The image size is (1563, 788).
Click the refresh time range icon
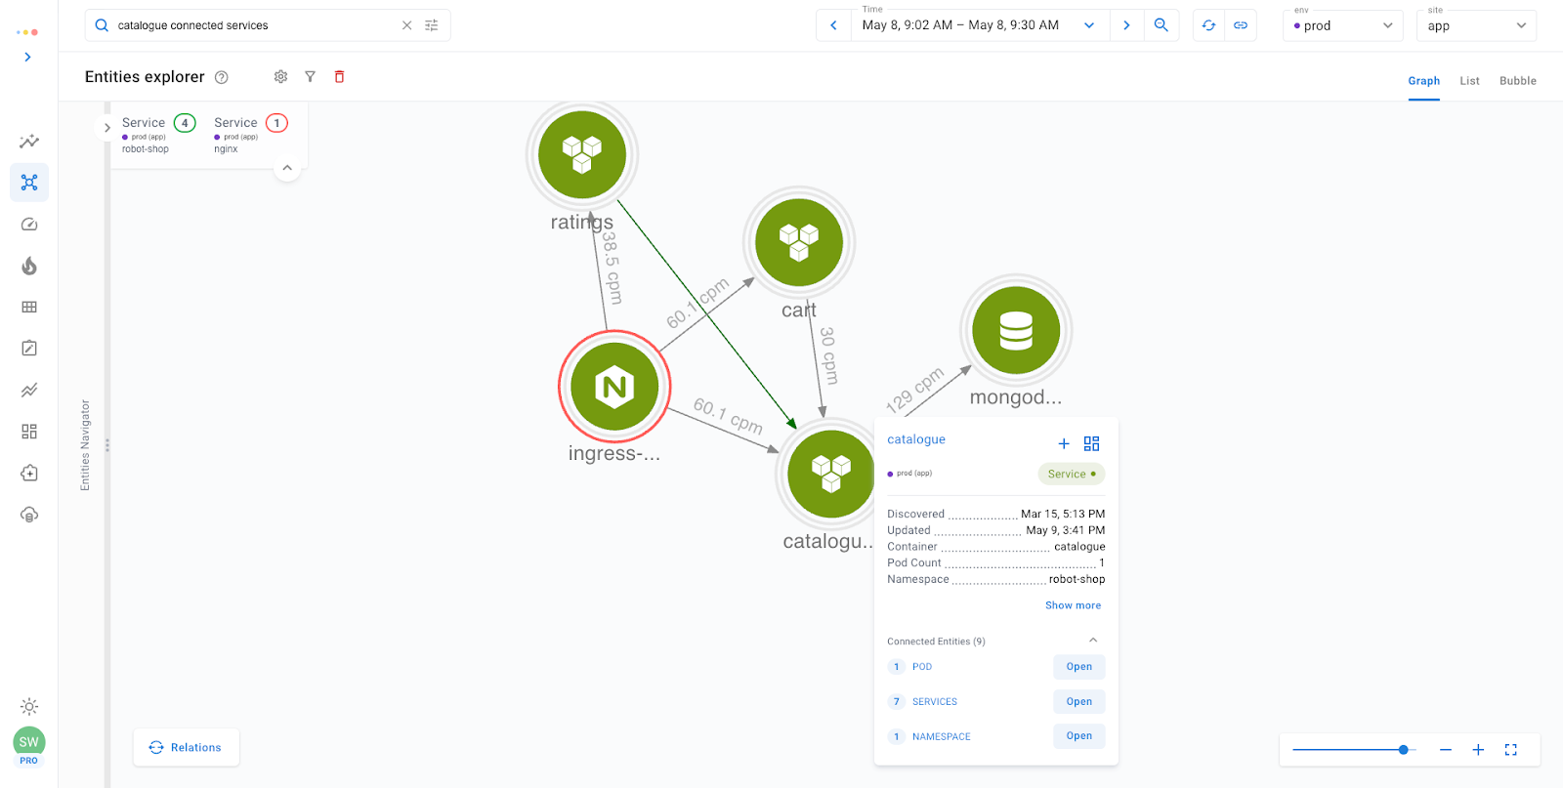point(1208,25)
